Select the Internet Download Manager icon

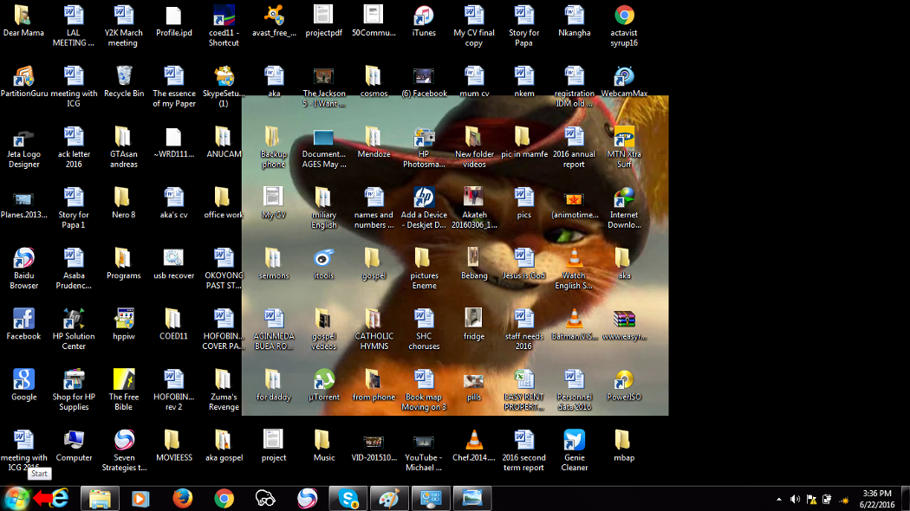(x=624, y=208)
